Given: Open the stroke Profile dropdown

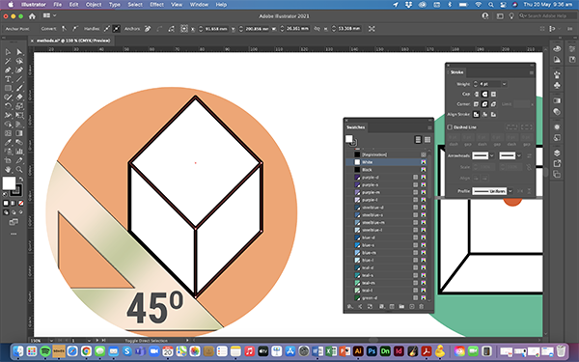Looking at the screenshot, I should pyautogui.click(x=510, y=191).
